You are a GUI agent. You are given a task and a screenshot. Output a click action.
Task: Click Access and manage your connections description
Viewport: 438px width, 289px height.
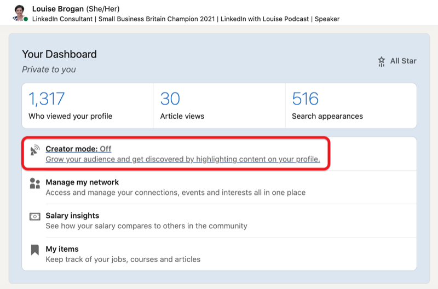point(175,193)
